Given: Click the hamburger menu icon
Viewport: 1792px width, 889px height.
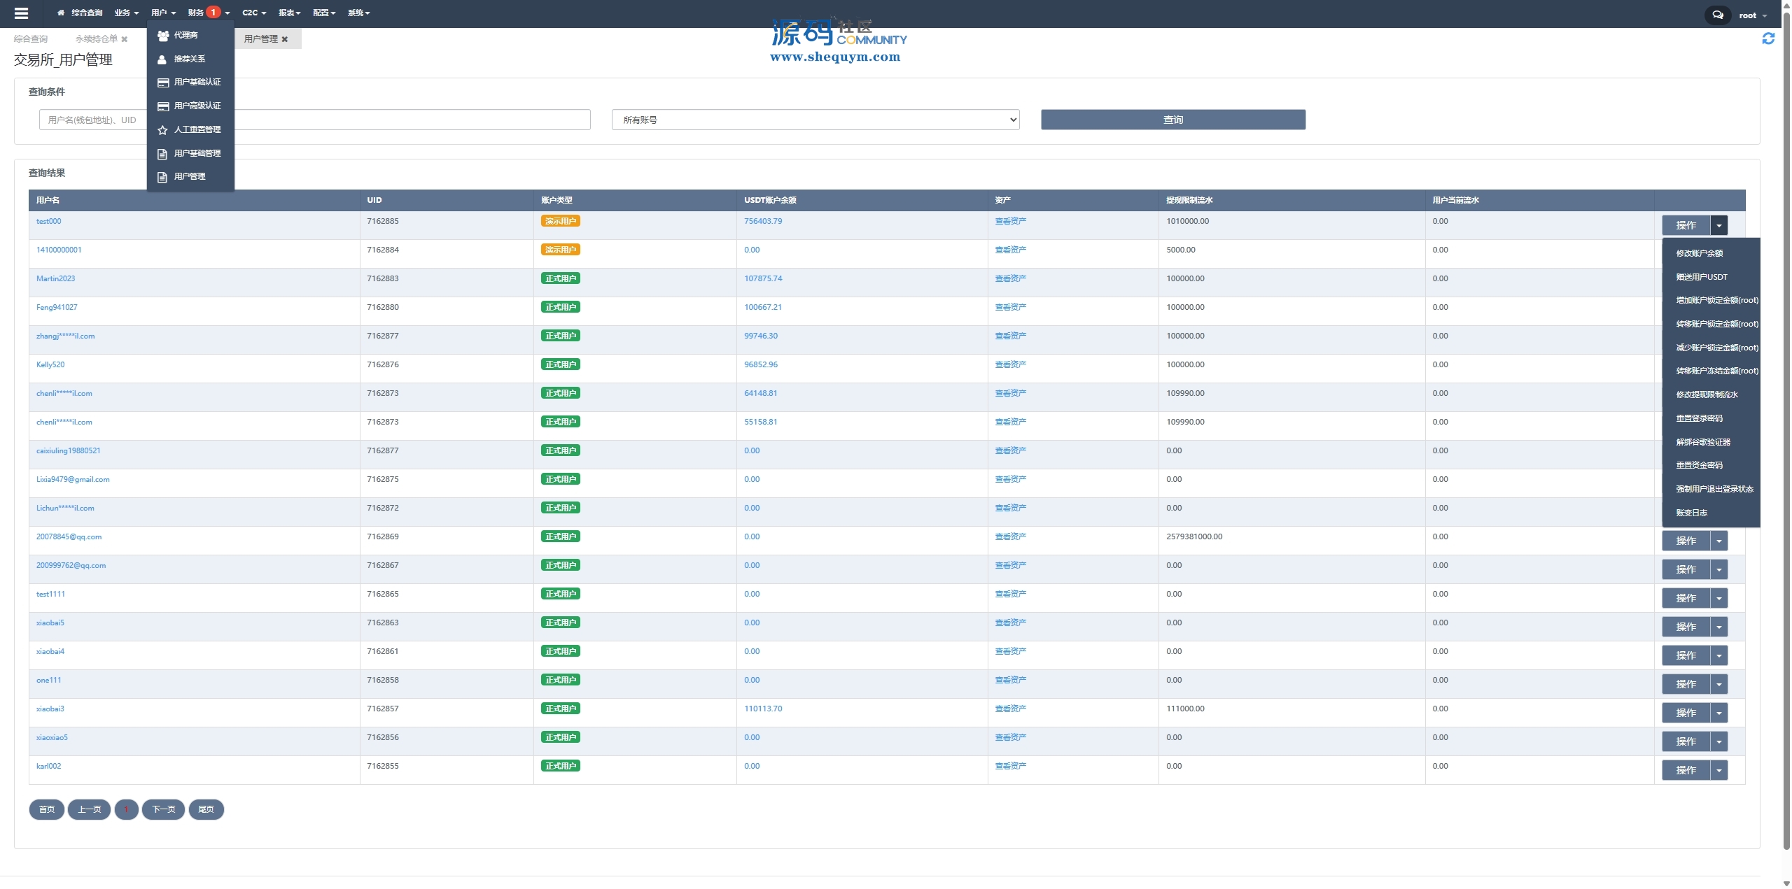Looking at the screenshot, I should click(x=21, y=13).
